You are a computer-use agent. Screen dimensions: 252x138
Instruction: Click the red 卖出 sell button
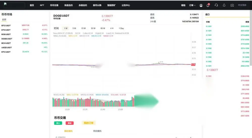pos(70,123)
